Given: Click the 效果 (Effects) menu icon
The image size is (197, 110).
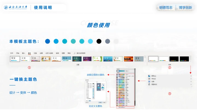Looking at the screenshot, I should [149, 81].
